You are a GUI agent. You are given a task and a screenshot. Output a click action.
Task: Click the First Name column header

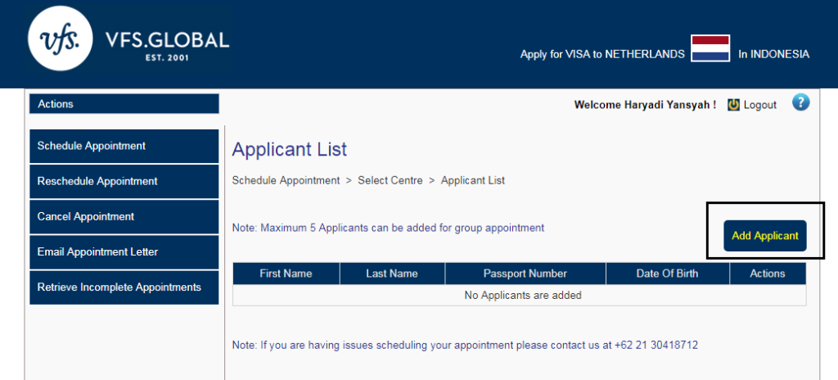(286, 274)
